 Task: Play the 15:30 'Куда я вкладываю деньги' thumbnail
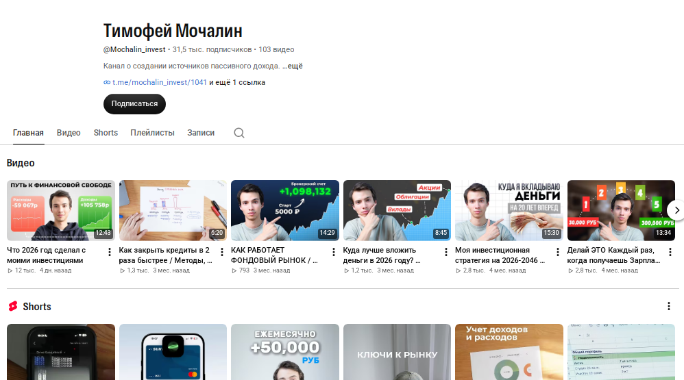pyautogui.click(x=509, y=210)
